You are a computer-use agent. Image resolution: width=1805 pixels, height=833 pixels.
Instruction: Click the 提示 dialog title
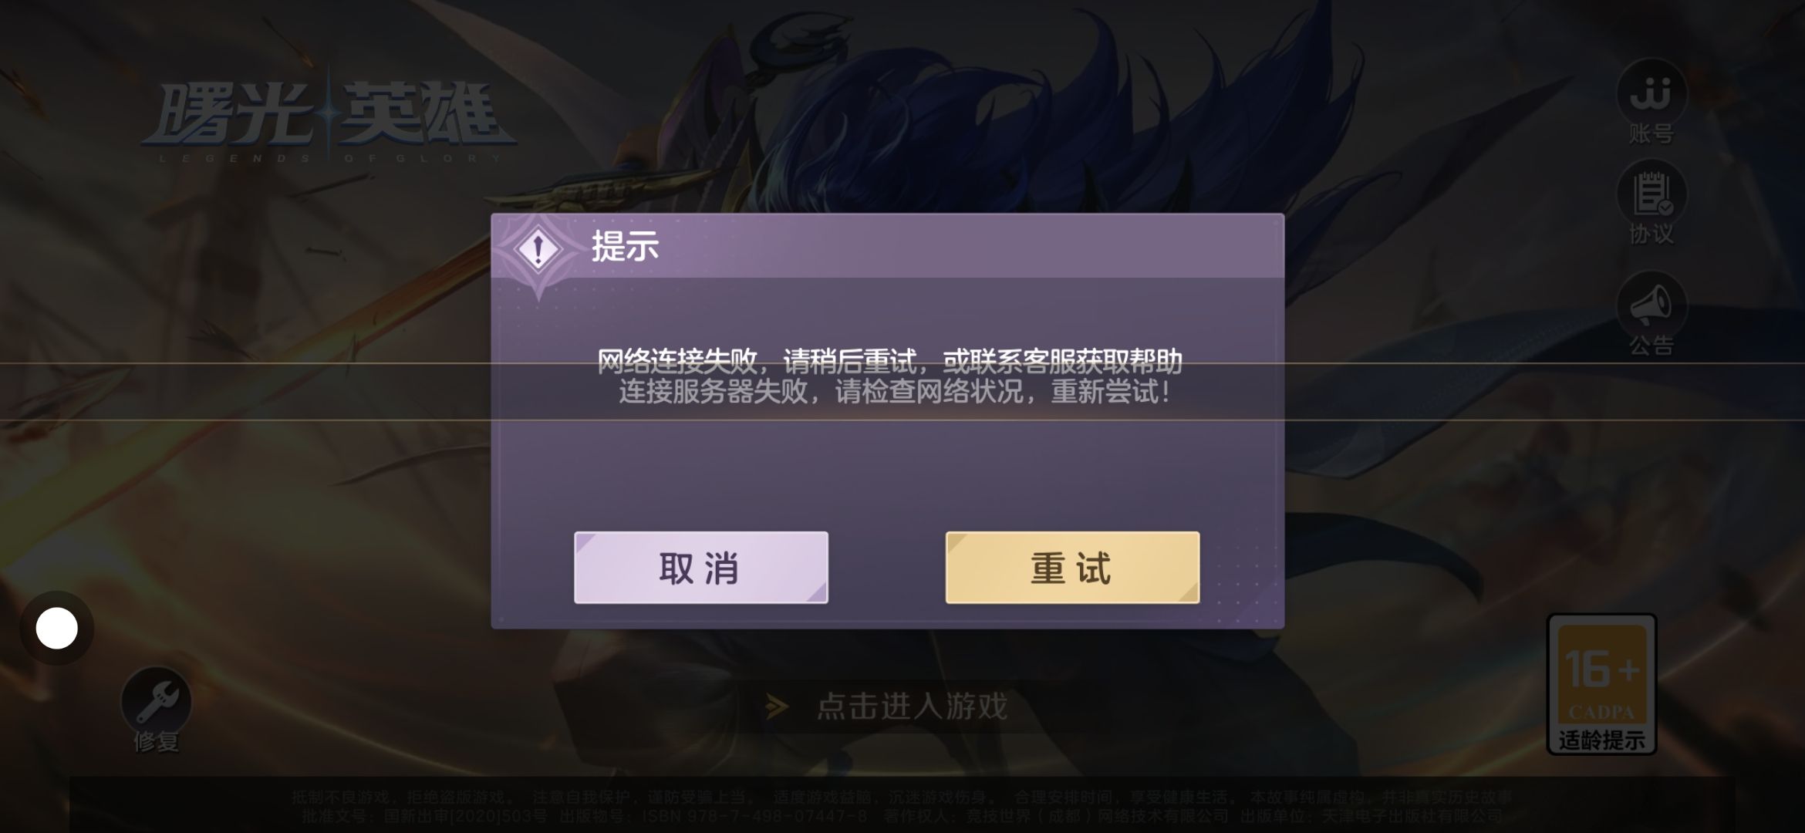[625, 247]
